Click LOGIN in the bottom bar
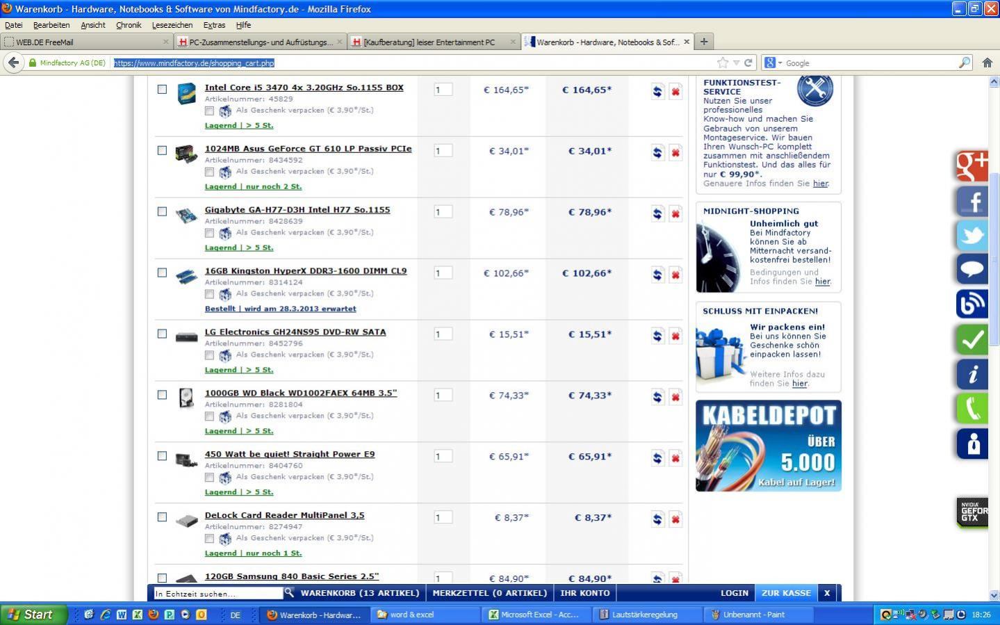The height and width of the screenshot is (625, 1000). pyautogui.click(x=734, y=593)
